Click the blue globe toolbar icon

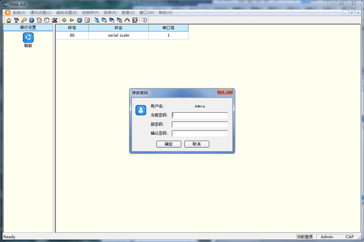coord(31,20)
